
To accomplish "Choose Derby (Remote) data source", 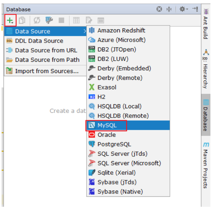I will [128, 78].
